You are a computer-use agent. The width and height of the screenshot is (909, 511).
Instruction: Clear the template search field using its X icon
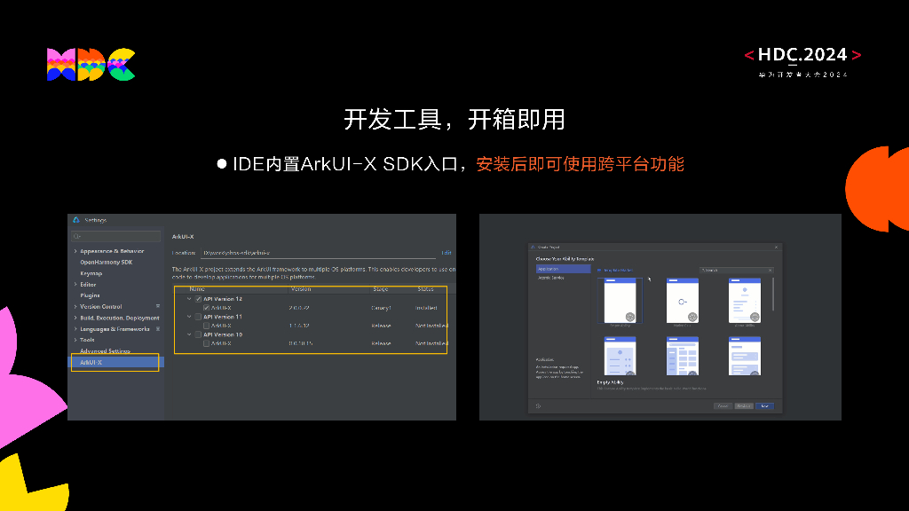770,270
